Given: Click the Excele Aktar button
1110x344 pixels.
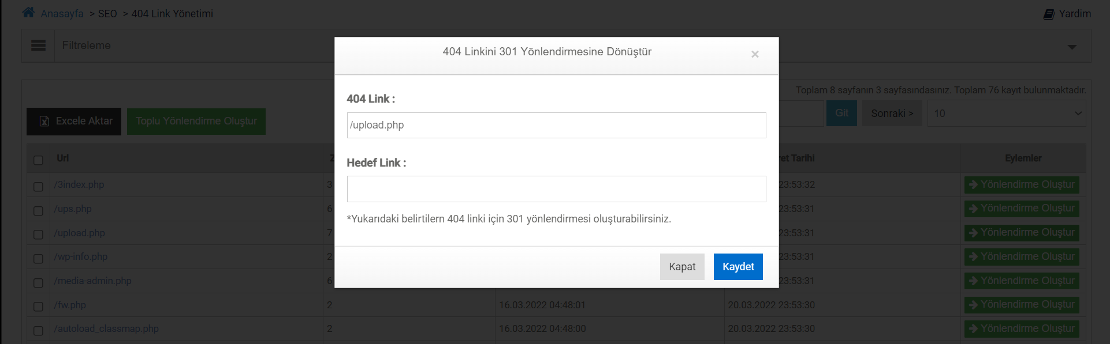Looking at the screenshot, I should (74, 122).
